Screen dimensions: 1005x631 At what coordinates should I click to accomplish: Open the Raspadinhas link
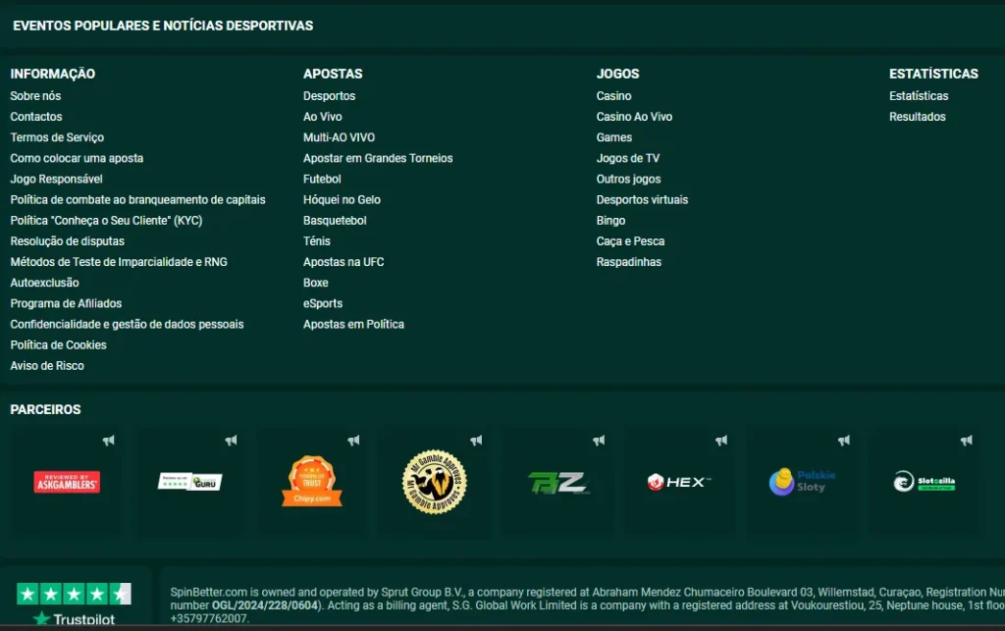(x=629, y=262)
